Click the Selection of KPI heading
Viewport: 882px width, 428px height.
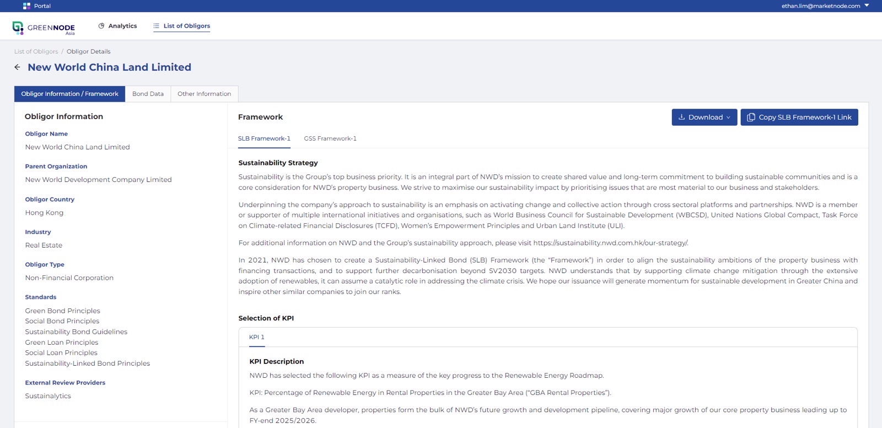[x=266, y=318]
